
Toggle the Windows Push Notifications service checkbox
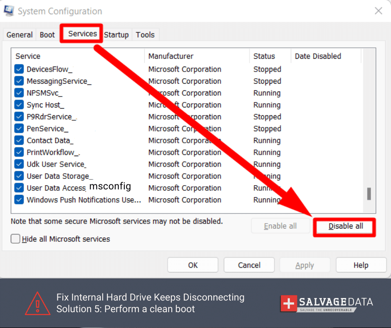(19, 200)
